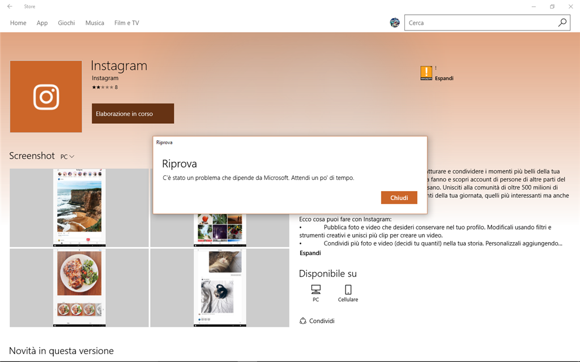Close the Riprova dialog with Chiudi
580x362 pixels.
(399, 197)
